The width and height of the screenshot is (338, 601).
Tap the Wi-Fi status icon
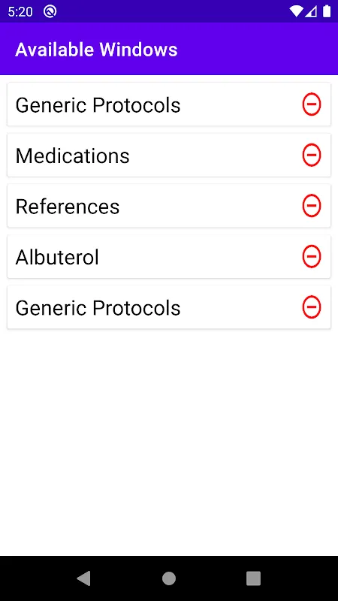296,11
